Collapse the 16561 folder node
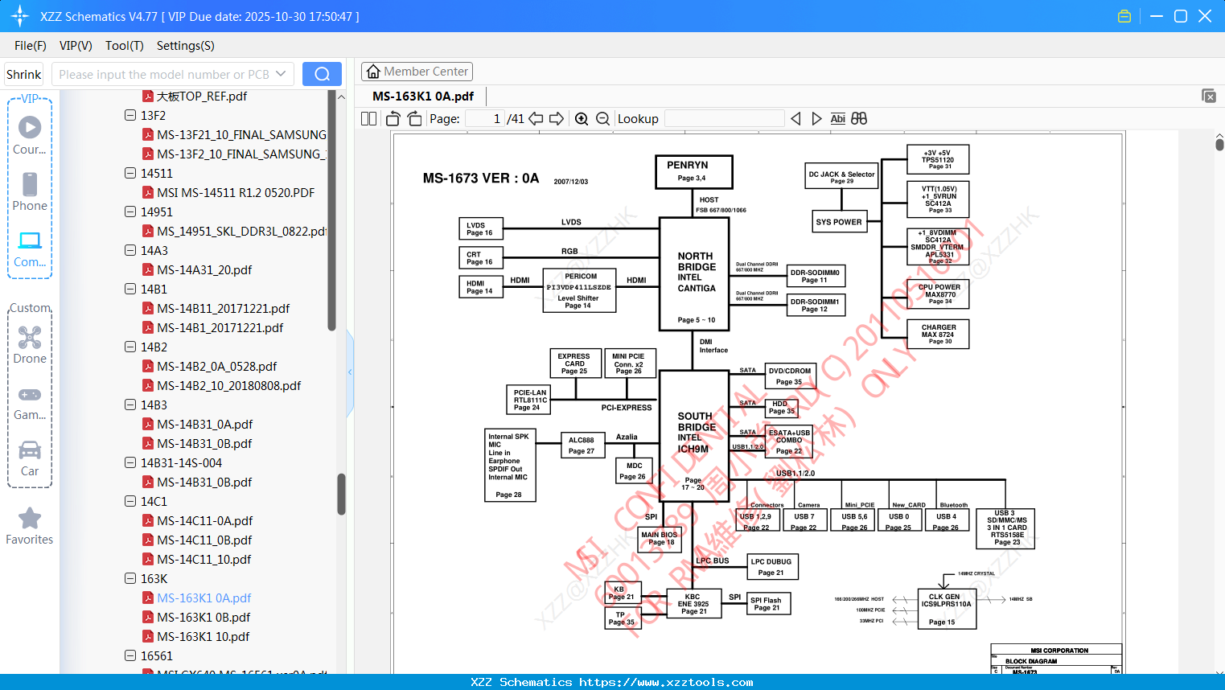1225x690 pixels. pyautogui.click(x=130, y=655)
